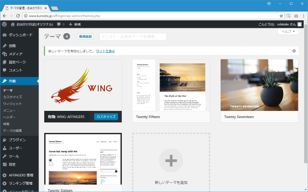The height and width of the screenshot is (192, 308).
Task: Click the address bar URL
Action: pyautogui.click(x=64, y=16)
